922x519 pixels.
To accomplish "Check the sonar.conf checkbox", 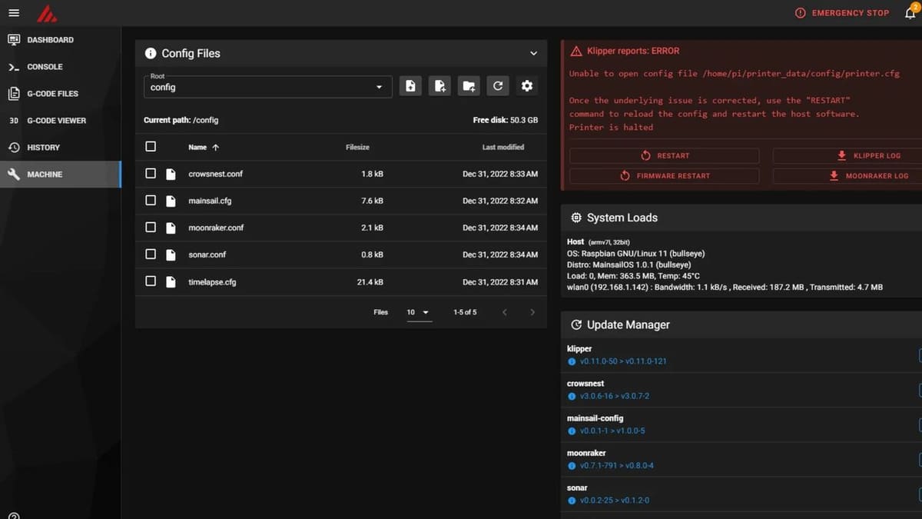I will pos(151,255).
